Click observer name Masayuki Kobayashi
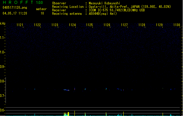Image resolution: width=183 pixels, height=116 pixels. click(x=104, y=3)
